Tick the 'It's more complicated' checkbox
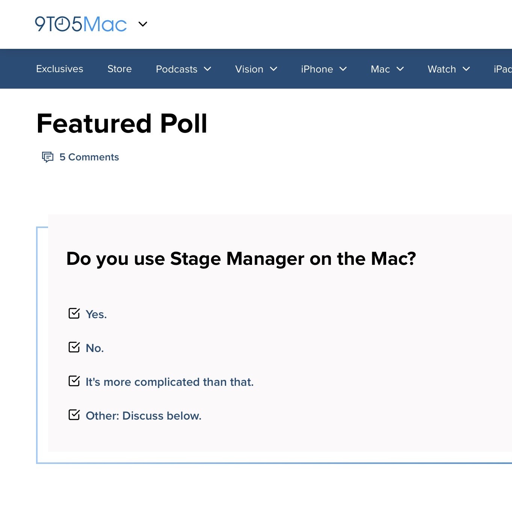The height and width of the screenshot is (512, 512). coord(74,381)
